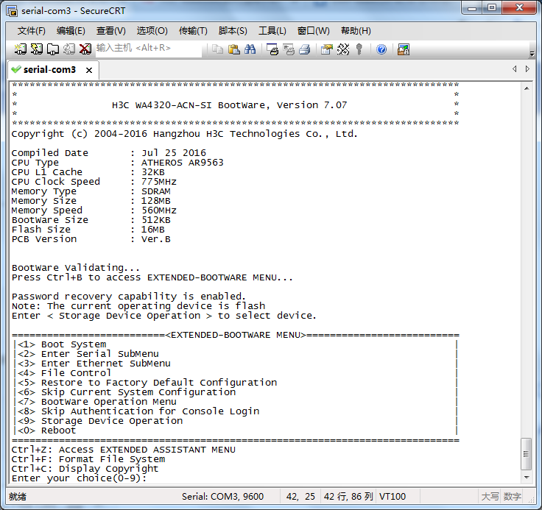Click the Public Key Assistant key icon
The width and height of the screenshot is (542, 510).
[359, 49]
